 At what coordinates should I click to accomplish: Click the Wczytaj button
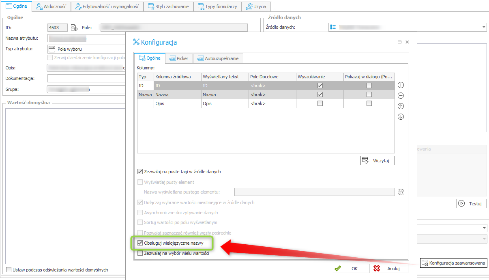(x=377, y=161)
